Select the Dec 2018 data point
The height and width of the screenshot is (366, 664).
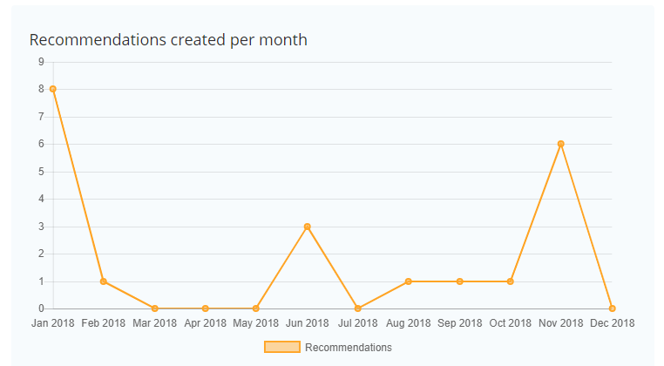click(612, 308)
